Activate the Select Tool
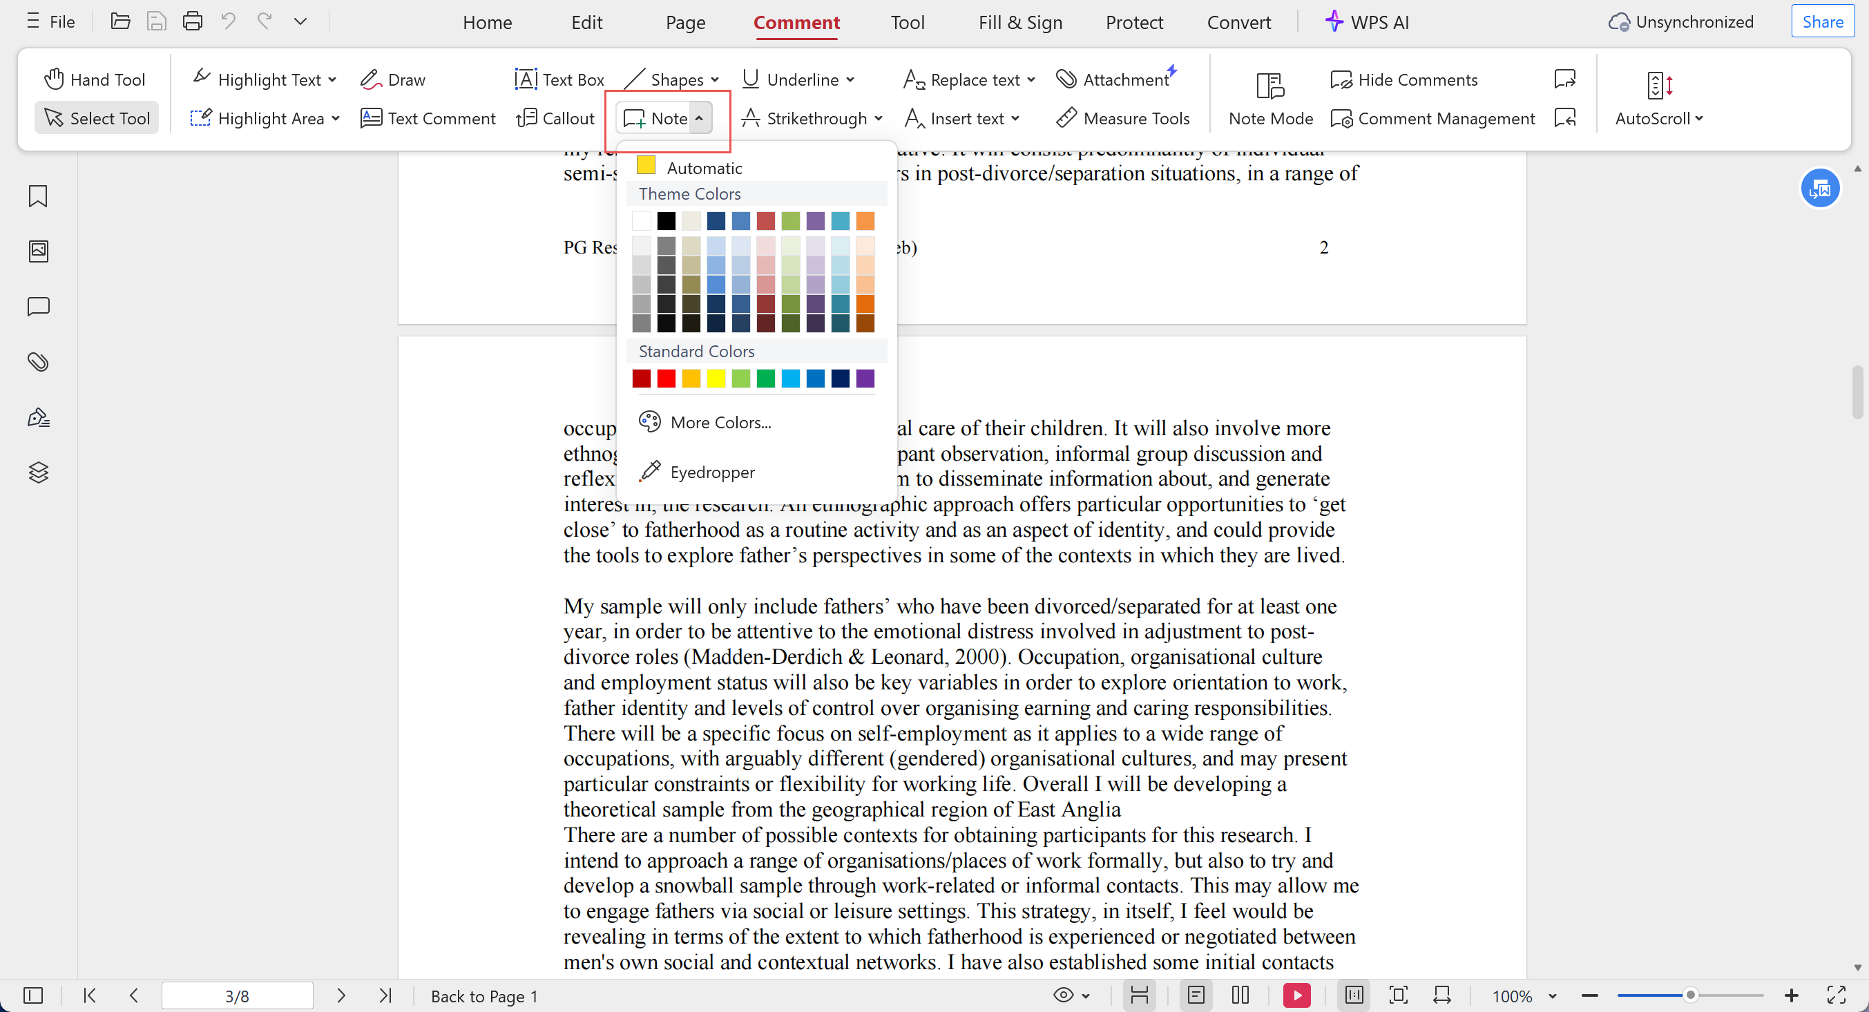This screenshot has width=1869, height=1012. 97,117
